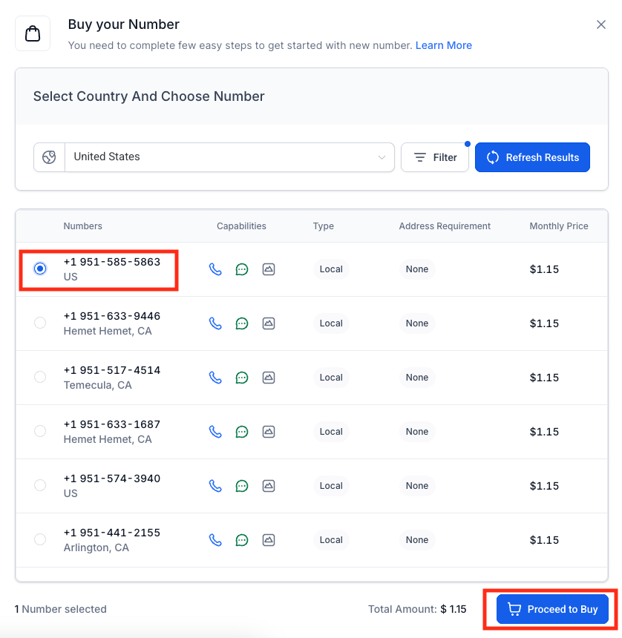Open the United States country dropdown
Image resolution: width=622 pixels, height=638 pixels.
click(x=223, y=157)
